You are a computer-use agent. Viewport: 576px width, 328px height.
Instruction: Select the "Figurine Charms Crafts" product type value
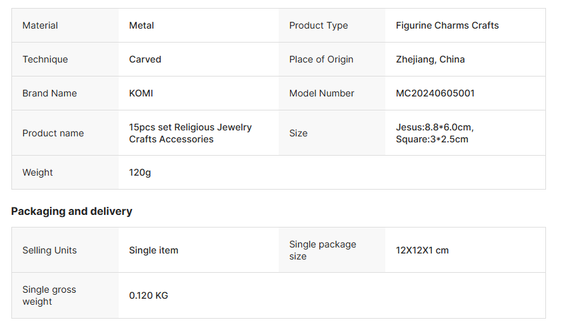coord(447,25)
